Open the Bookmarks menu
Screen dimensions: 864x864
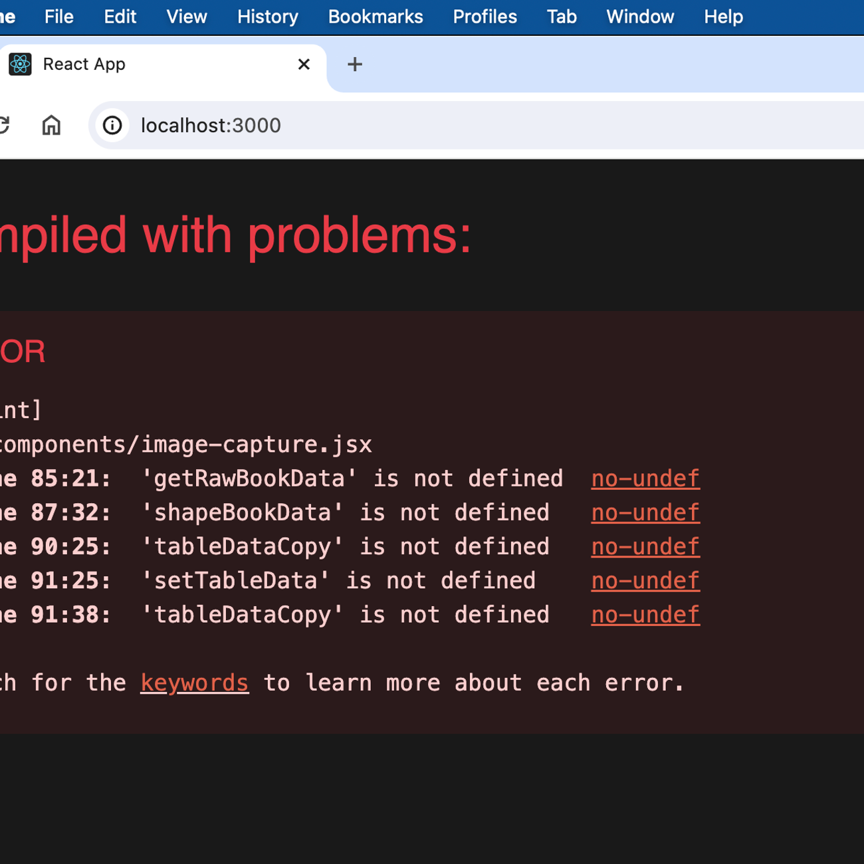(376, 17)
